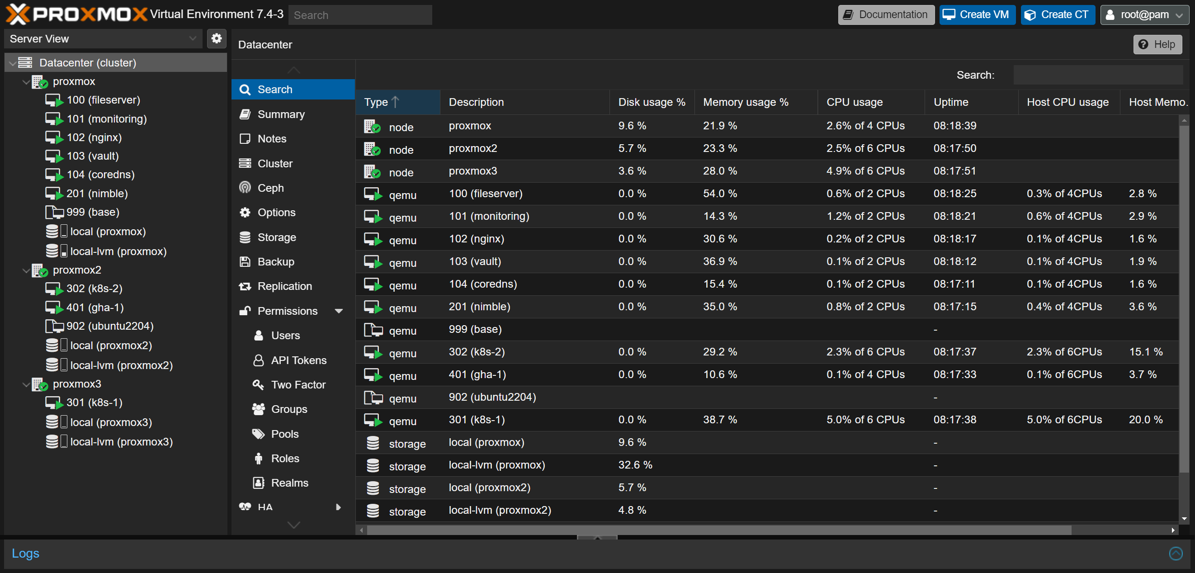Collapse the proxmox3 node in tree
The image size is (1195, 573).
pyautogui.click(x=26, y=384)
